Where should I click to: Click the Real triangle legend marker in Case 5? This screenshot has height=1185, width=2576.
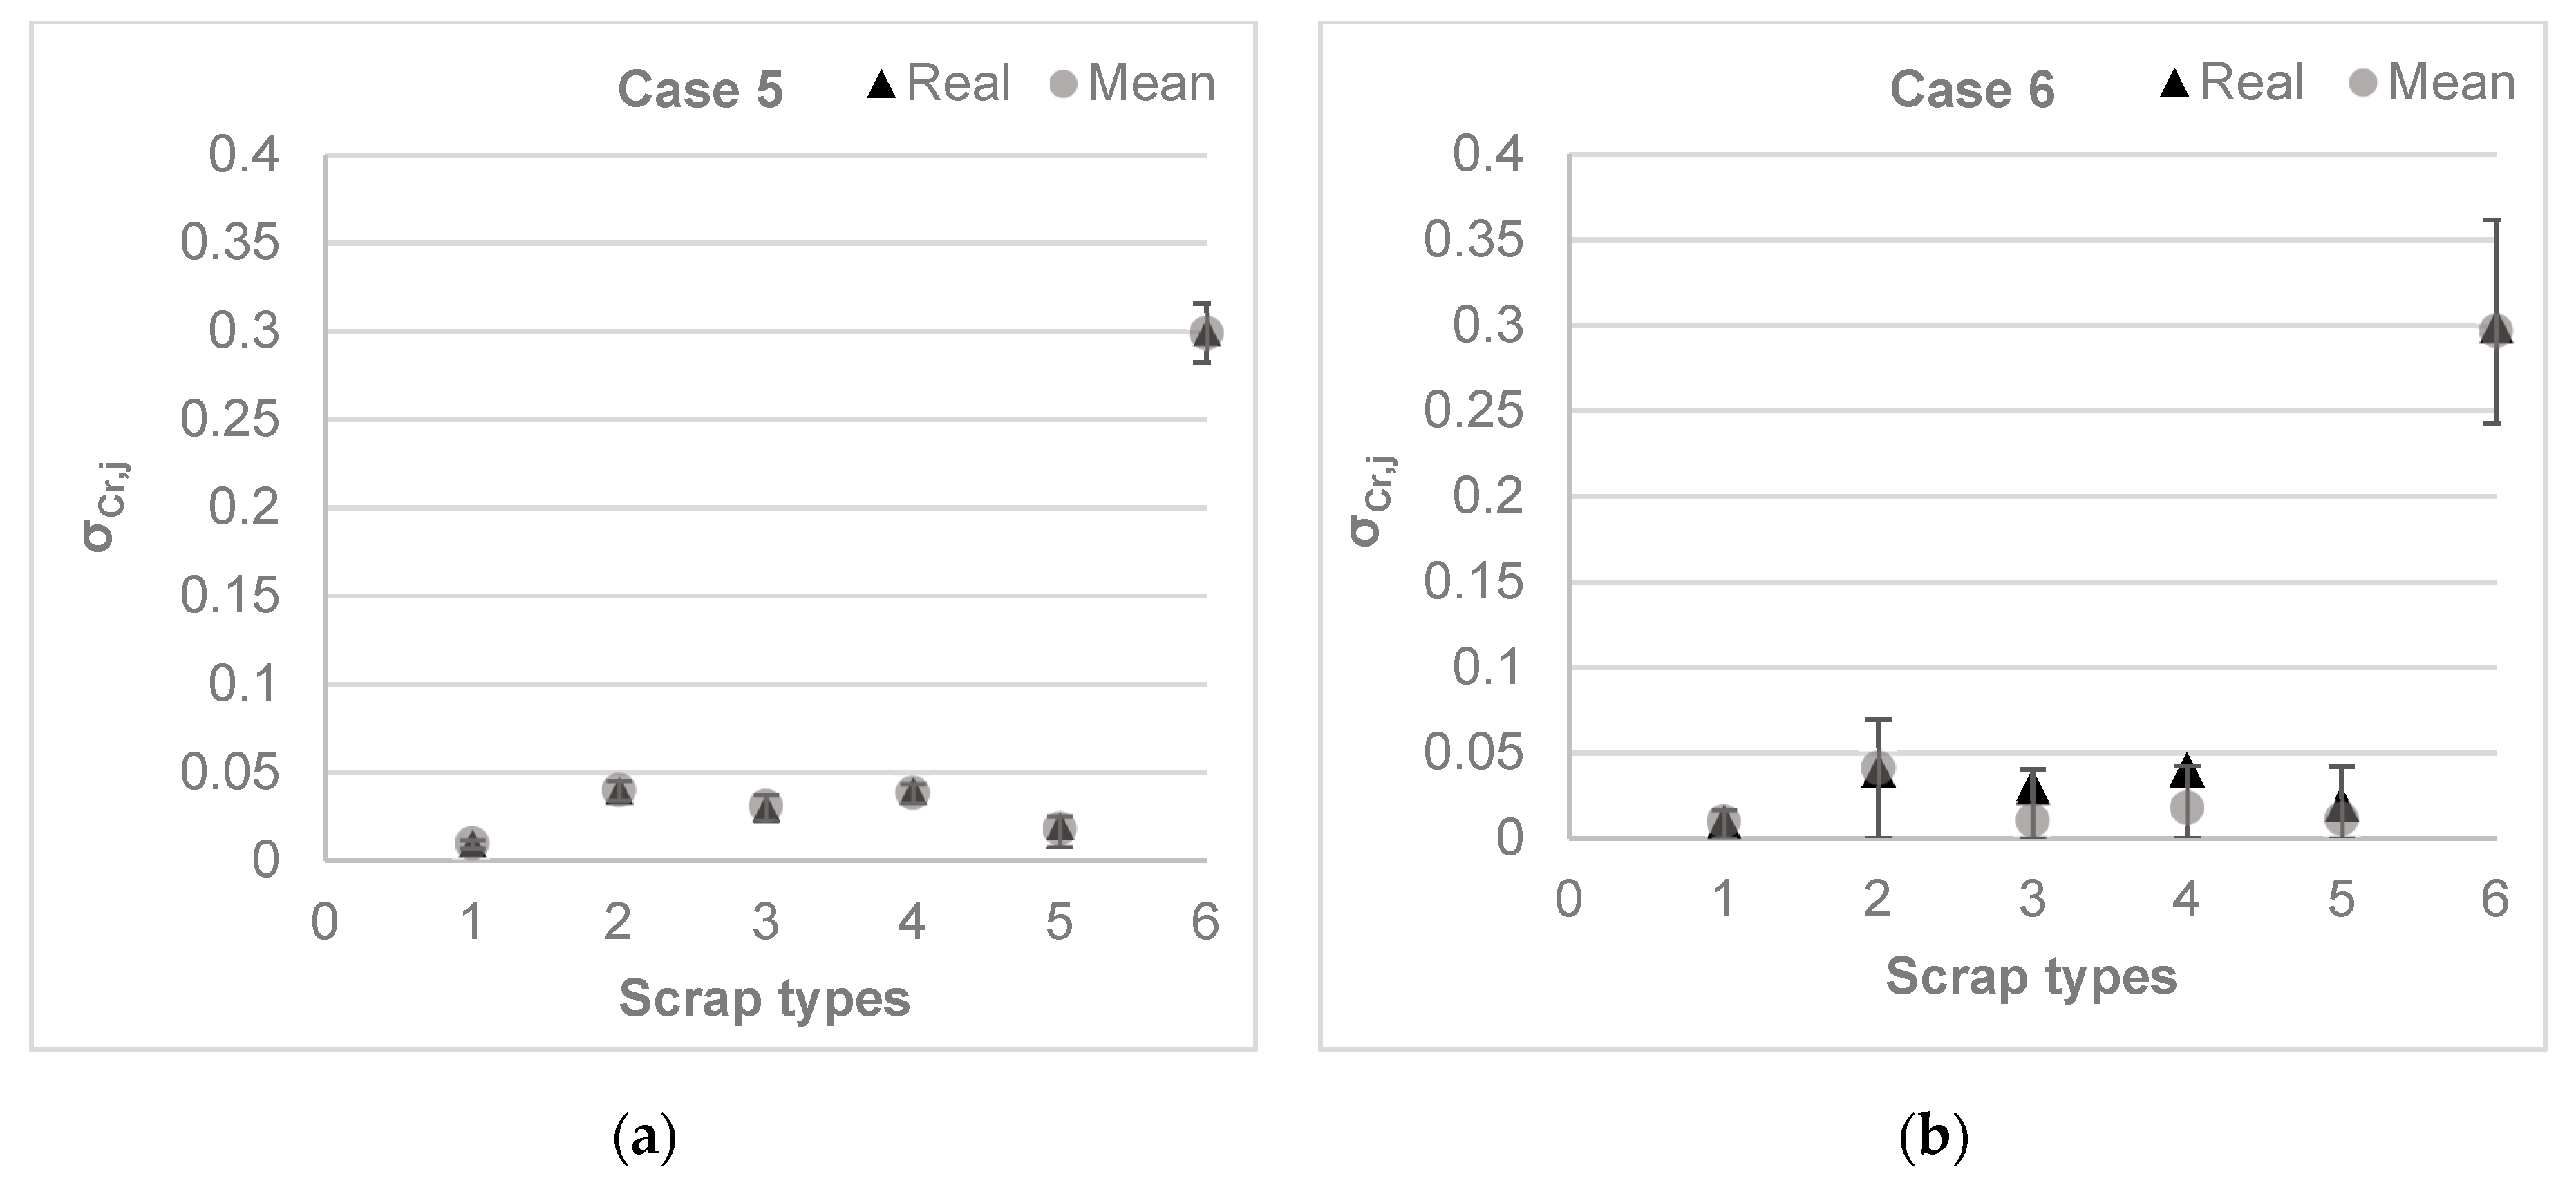click(x=881, y=84)
